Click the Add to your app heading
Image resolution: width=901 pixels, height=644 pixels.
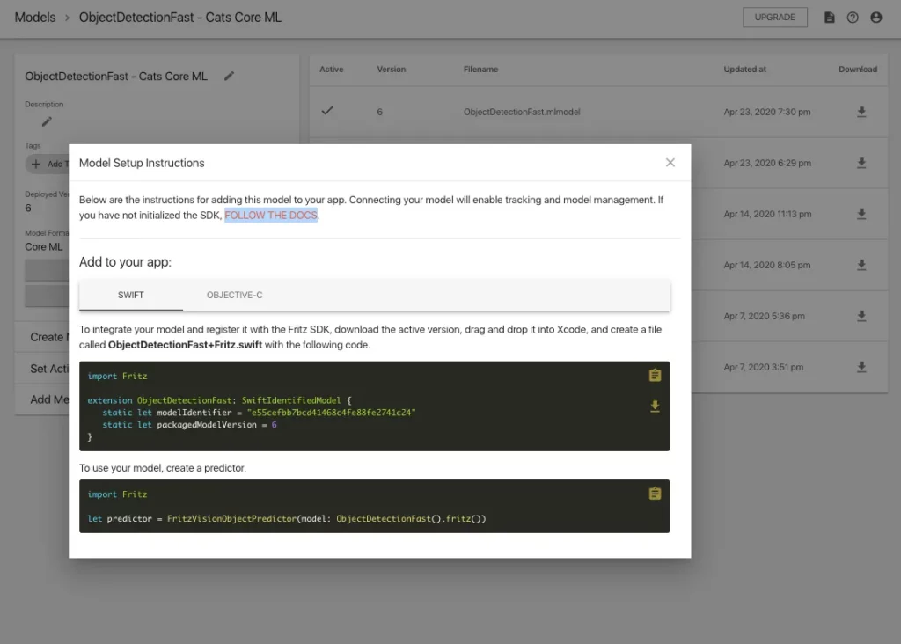pos(125,262)
